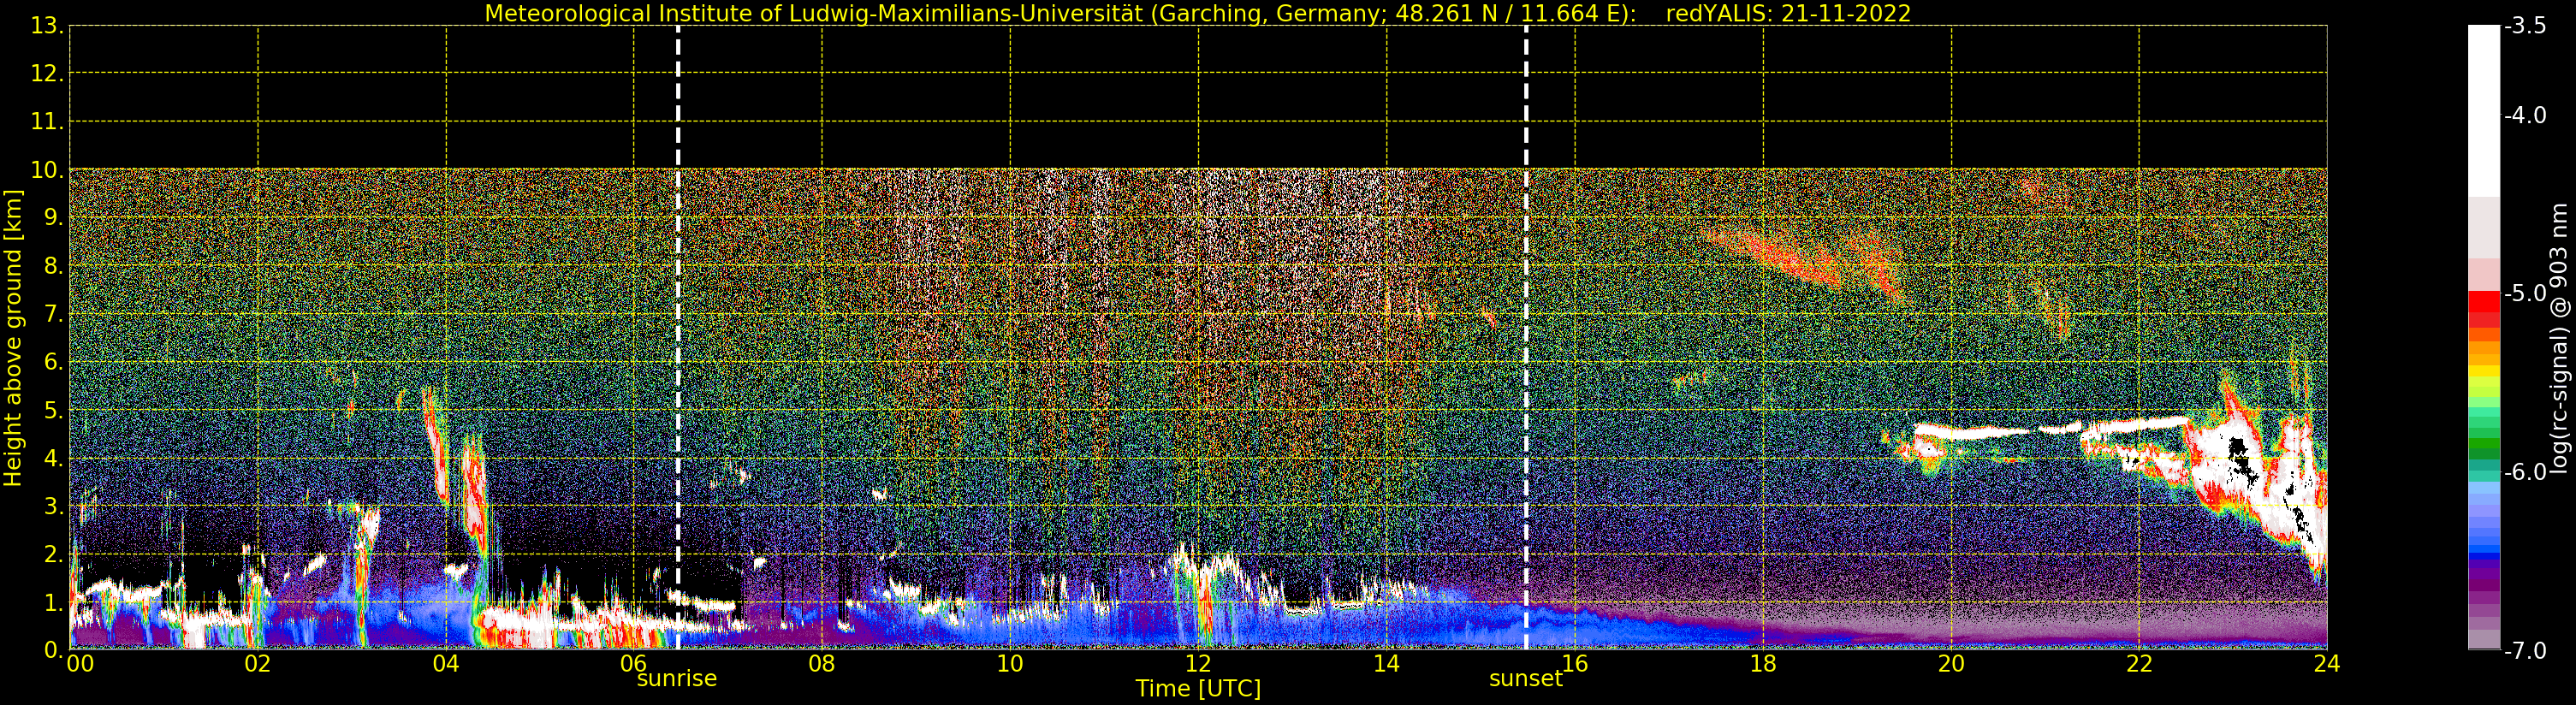Click the height tick label '11.'

click(x=47, y=122)
